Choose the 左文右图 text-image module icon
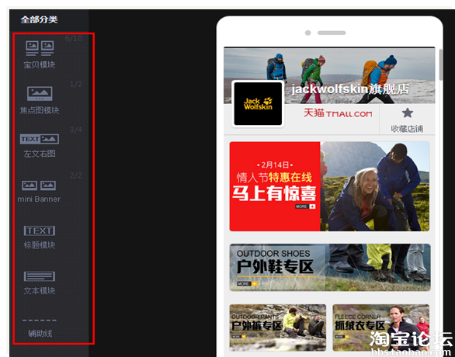The height and width of the screenshot is (357, 455). [x=40, y=139]
